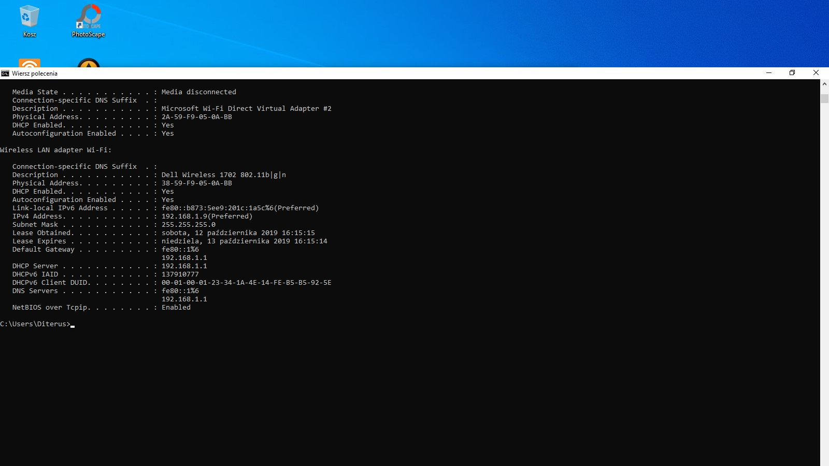The height and width of the screenshot is (466, 829).
Task: Click the physical address 38-59-F9-05-0A-BB
Action: point(197,183)
